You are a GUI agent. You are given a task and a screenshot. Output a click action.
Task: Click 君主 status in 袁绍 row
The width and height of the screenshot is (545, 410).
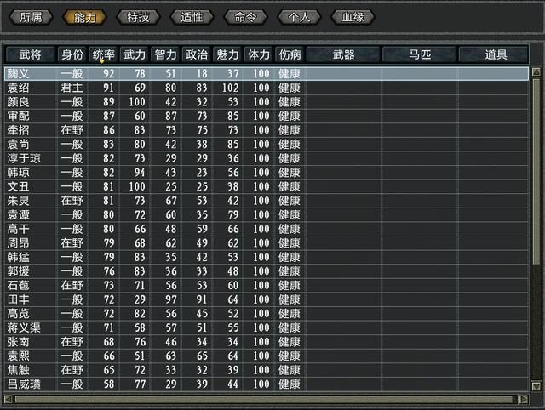tap(72, 88)
